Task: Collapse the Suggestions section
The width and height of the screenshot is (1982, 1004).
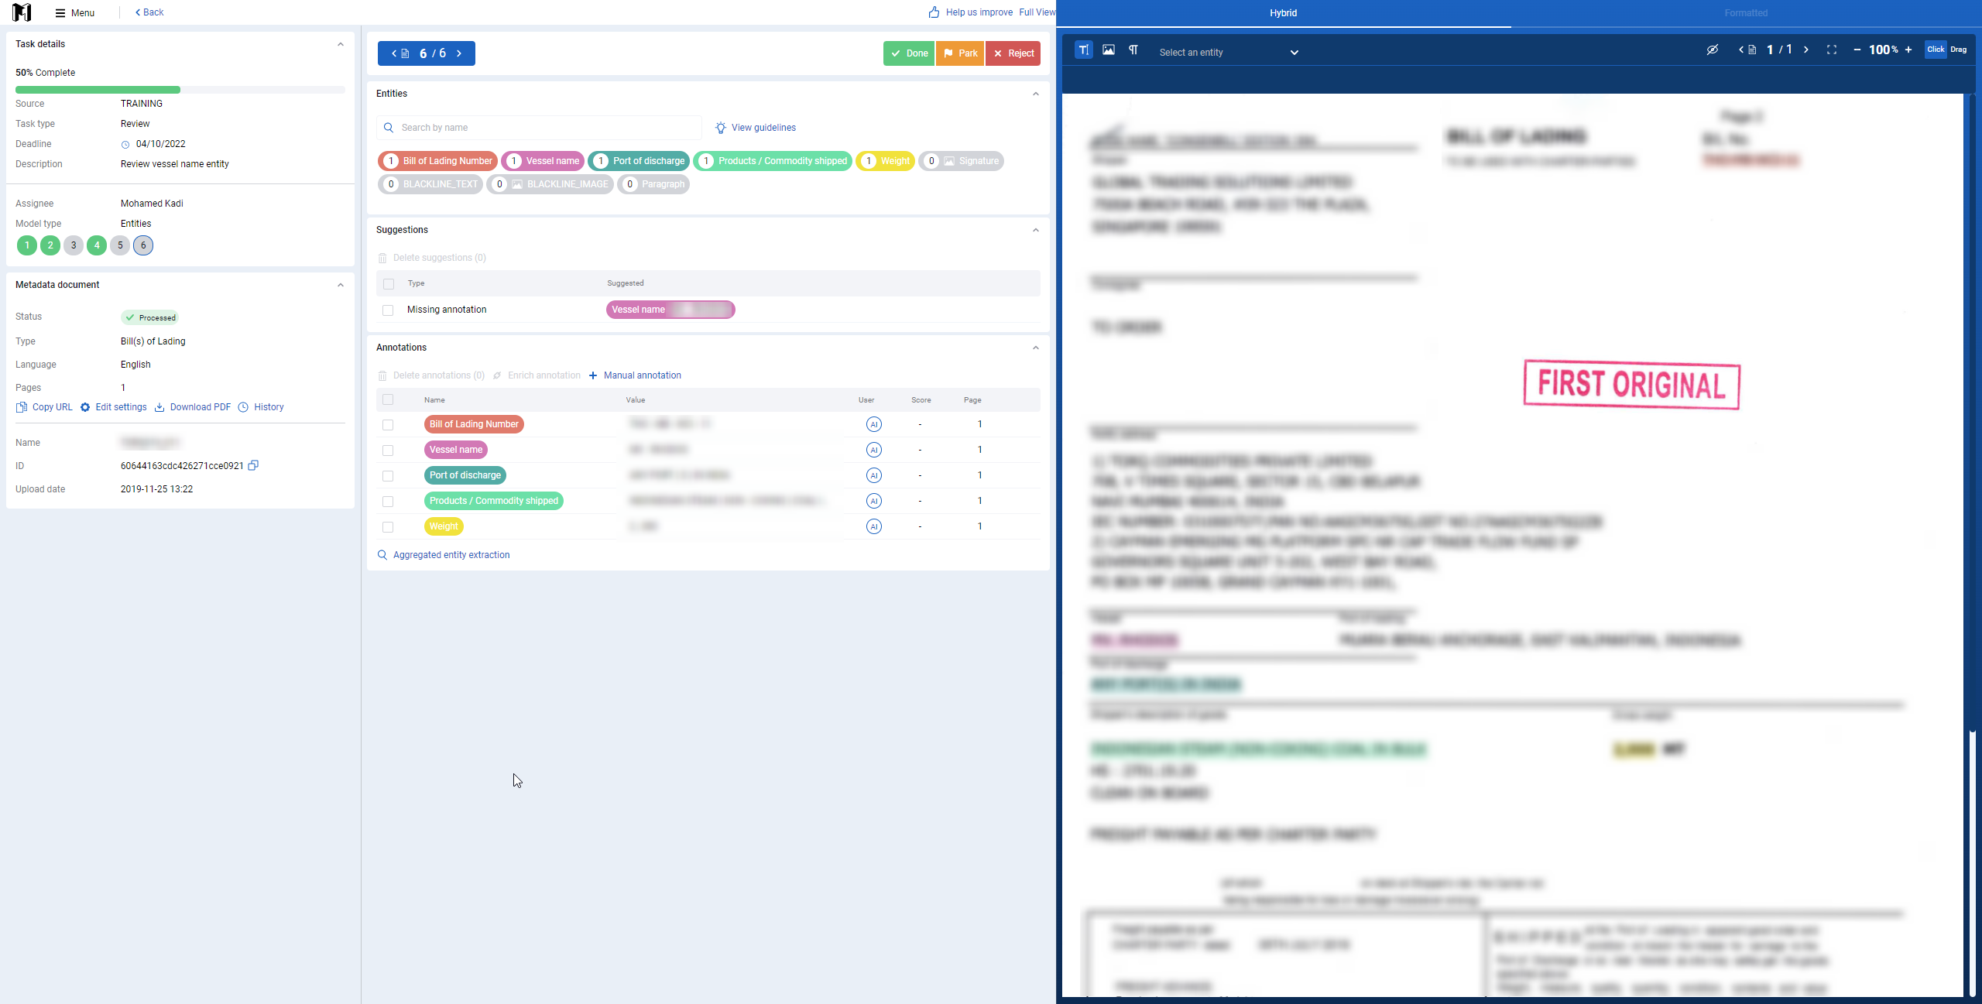Action: point(1036,230)
